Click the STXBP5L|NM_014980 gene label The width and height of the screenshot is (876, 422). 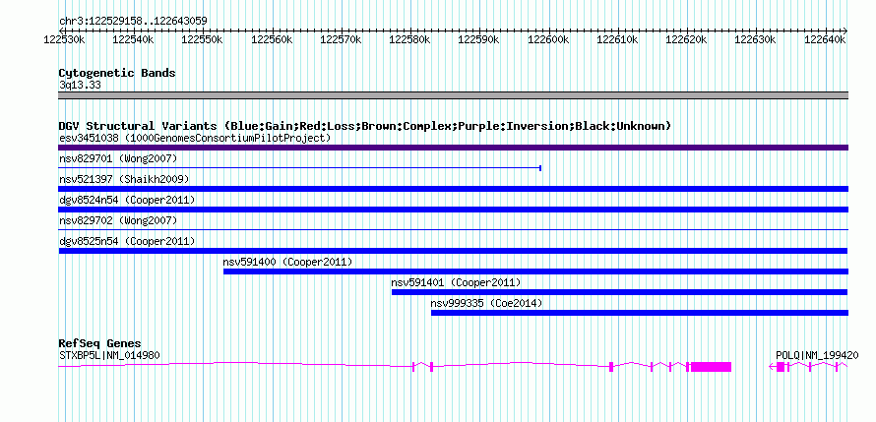coord(110,355)
